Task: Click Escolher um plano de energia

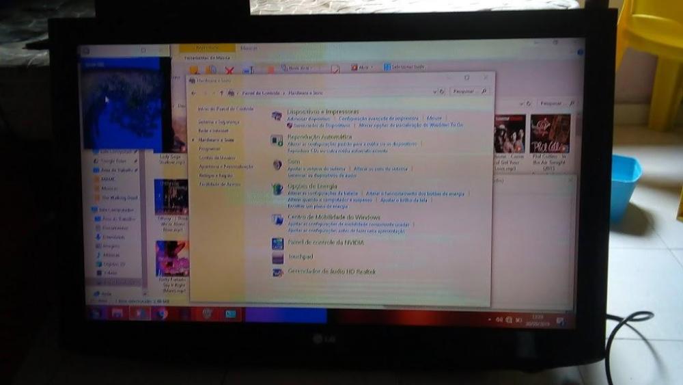Action: click(318, 207)
